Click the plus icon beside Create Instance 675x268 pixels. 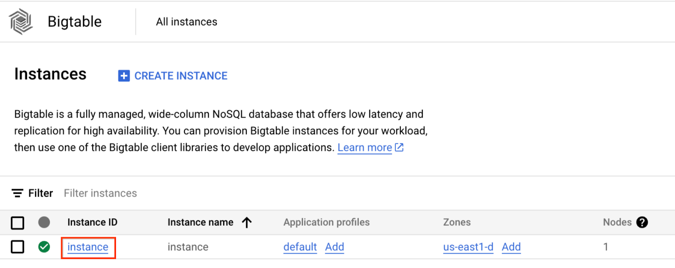coord(124,76)
